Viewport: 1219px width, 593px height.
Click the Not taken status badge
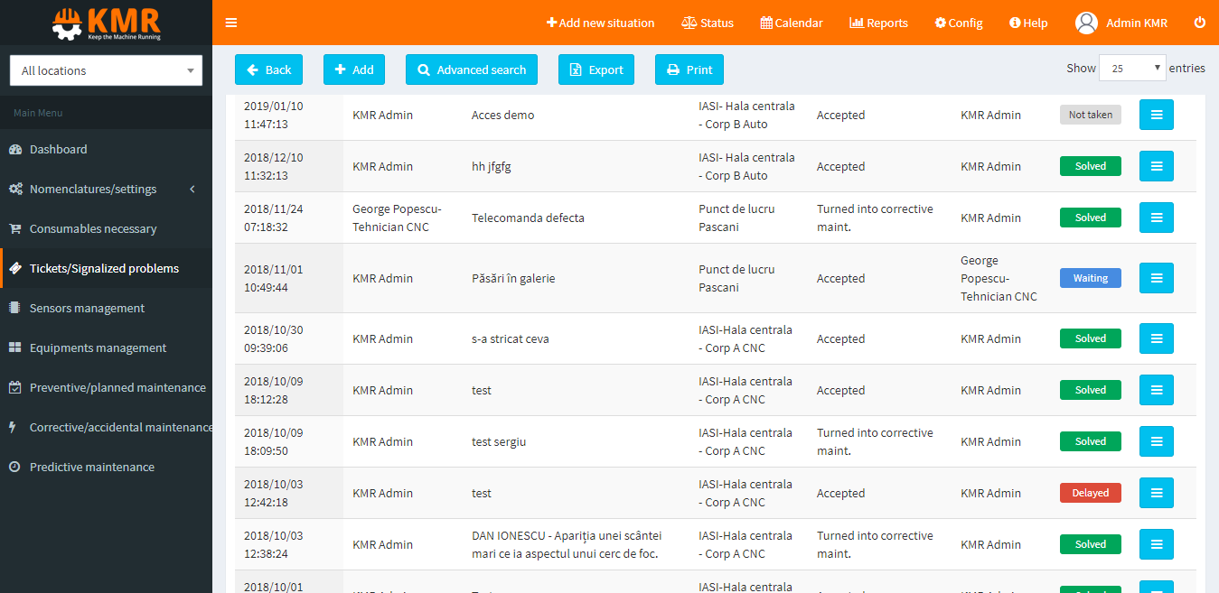[1091, 115]
